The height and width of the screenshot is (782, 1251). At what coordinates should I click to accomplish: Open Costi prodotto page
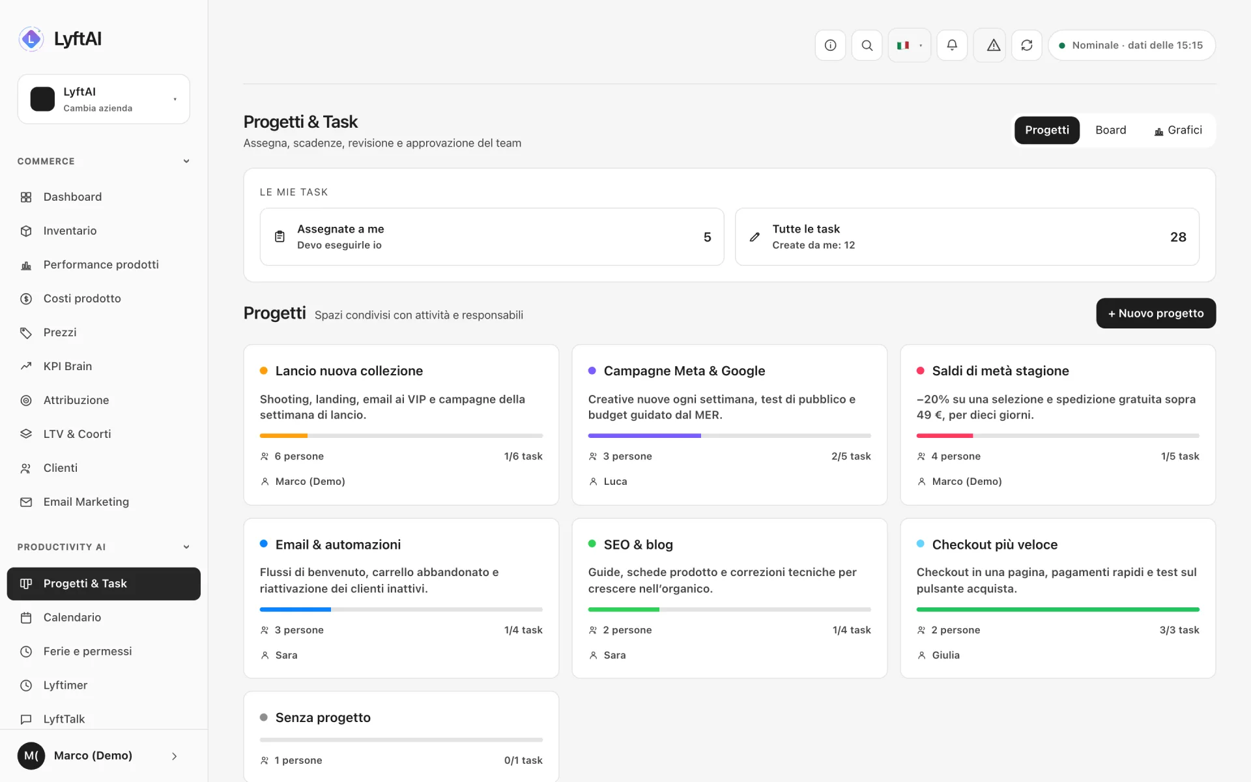(104, 298)
